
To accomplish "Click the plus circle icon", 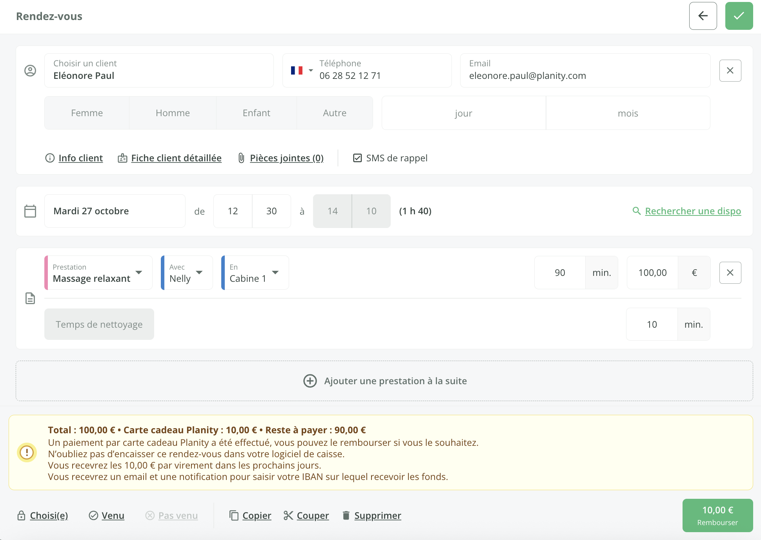I will [x=310, y=381].
